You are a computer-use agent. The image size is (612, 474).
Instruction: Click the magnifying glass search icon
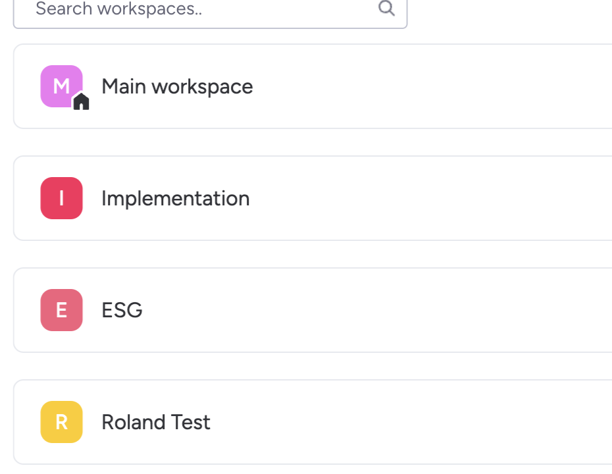click(386, 8)
